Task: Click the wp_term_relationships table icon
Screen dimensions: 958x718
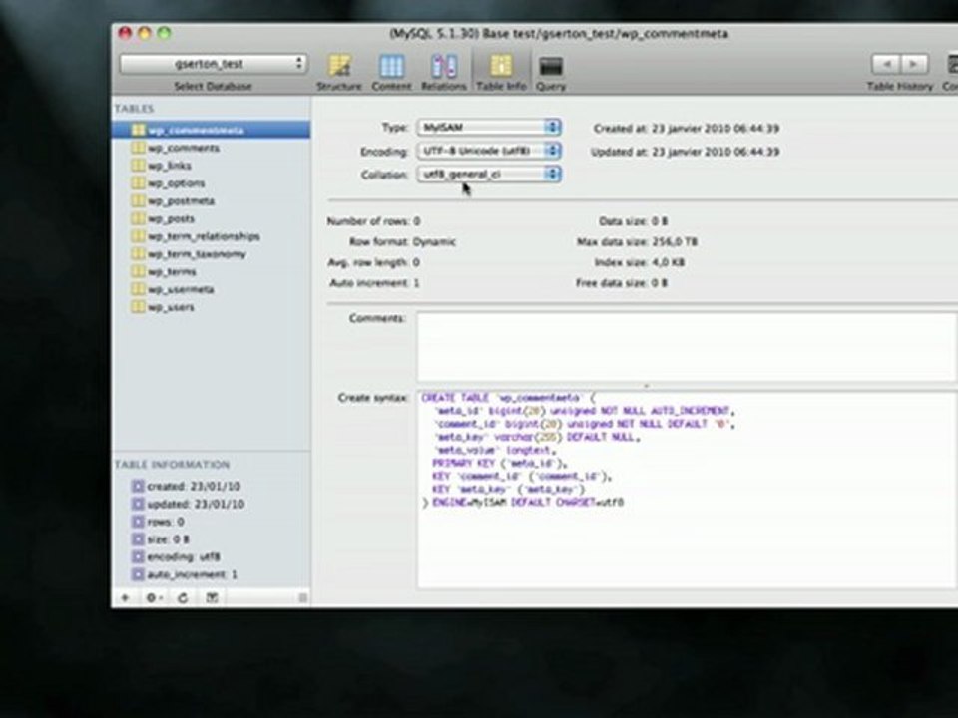Action: coord(138,235)
